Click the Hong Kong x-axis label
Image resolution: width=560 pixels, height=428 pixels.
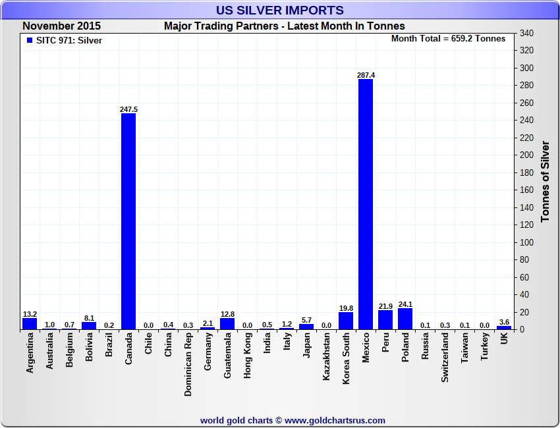247,357
